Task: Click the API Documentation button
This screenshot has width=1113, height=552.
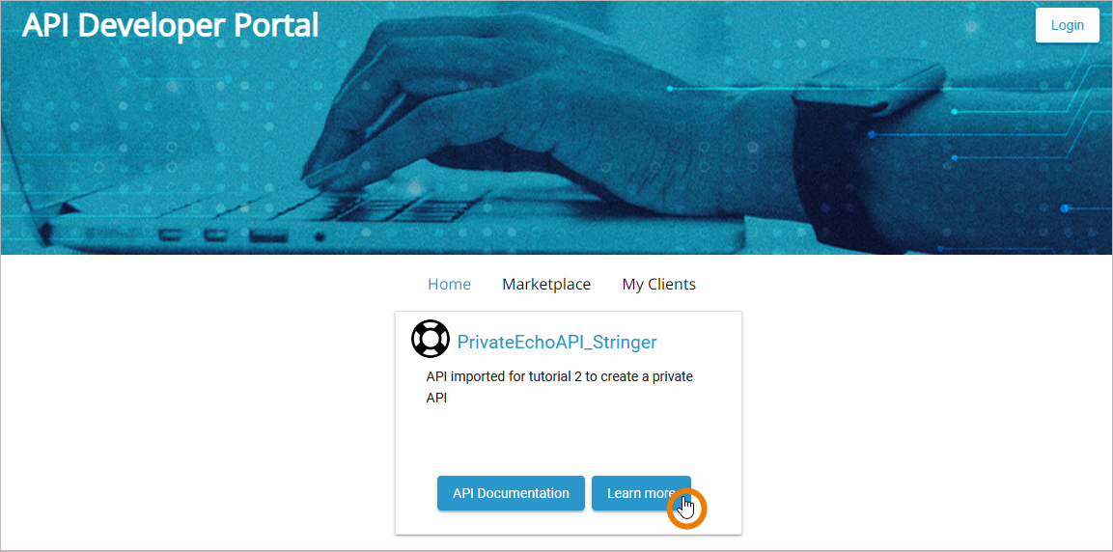Action: click(511, 493)
